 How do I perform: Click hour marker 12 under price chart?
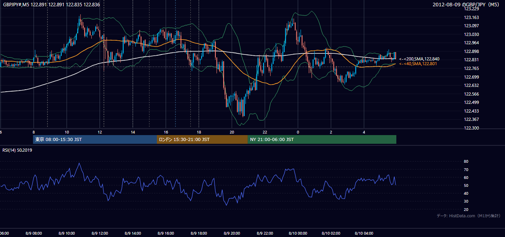(100, 132)
